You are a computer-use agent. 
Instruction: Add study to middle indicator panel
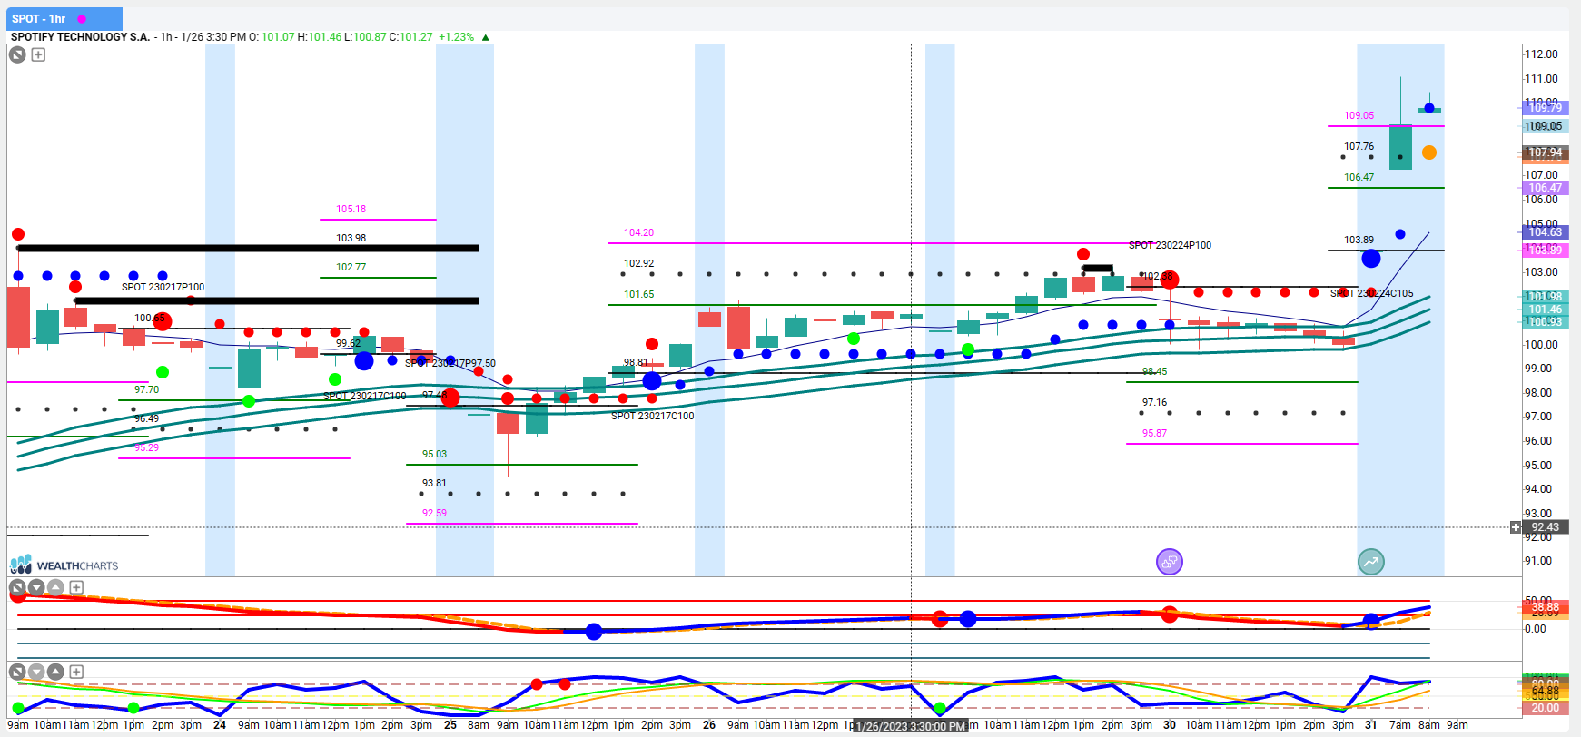pos(76,587)
